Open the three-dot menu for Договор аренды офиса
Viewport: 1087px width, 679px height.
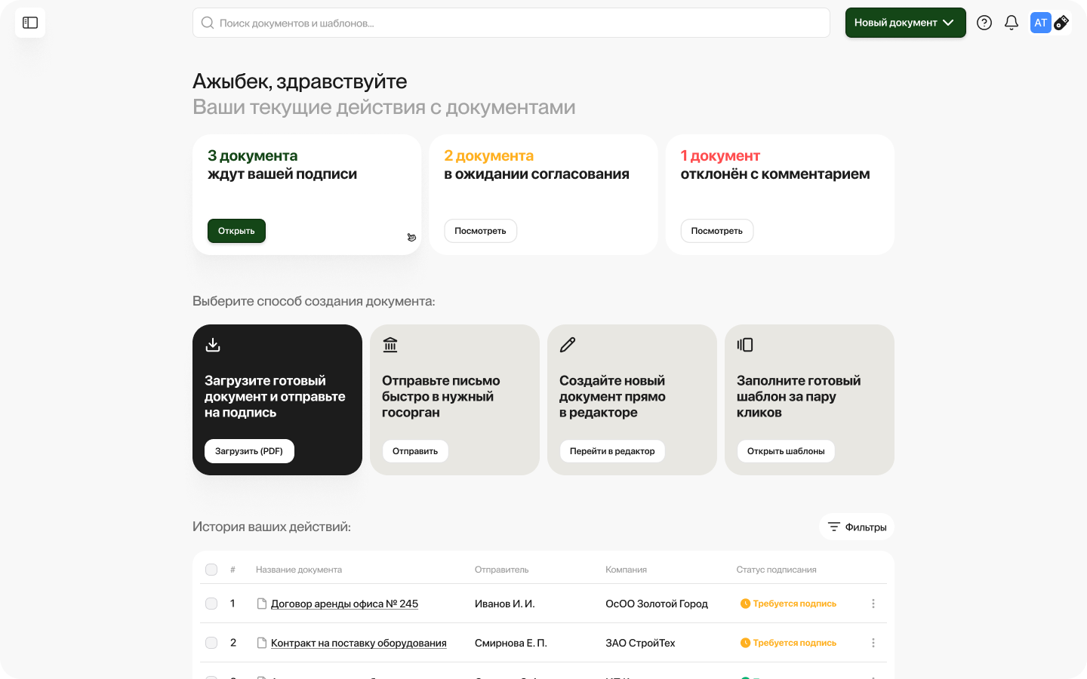point(873,603)
